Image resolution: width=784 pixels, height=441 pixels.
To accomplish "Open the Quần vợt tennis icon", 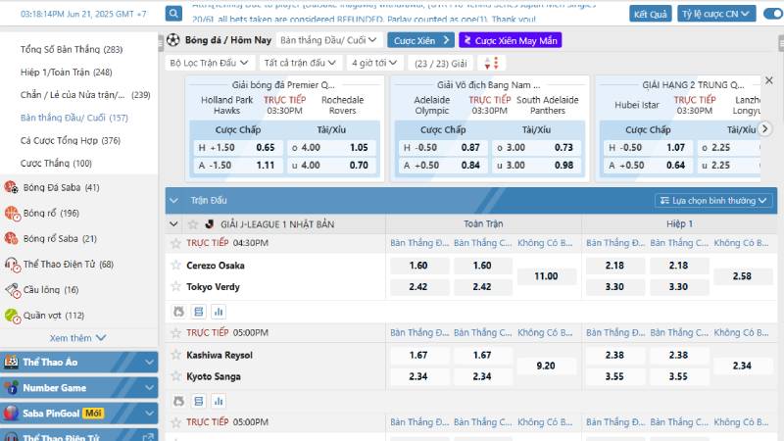I will (x=12, y=316).
